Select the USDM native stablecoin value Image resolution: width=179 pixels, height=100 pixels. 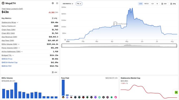pos(56,26)
